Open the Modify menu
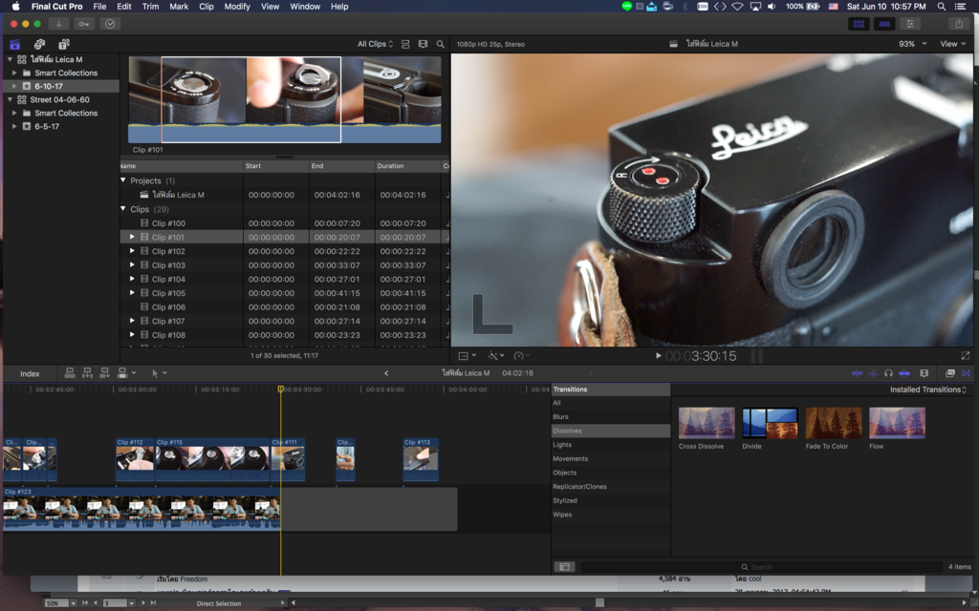 (237, 7)
